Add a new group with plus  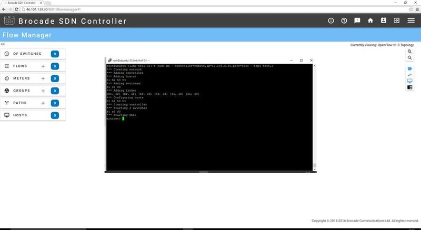coord(43,91)
